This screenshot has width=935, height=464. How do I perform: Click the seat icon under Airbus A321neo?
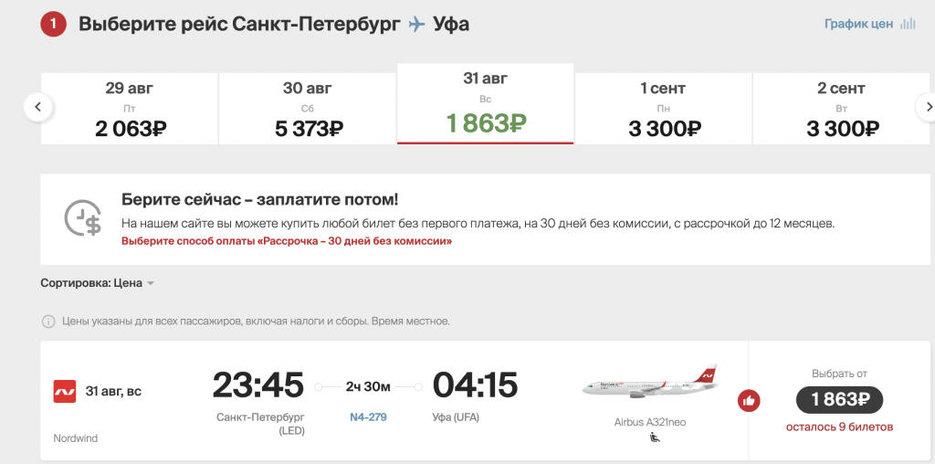click(655, 438)
